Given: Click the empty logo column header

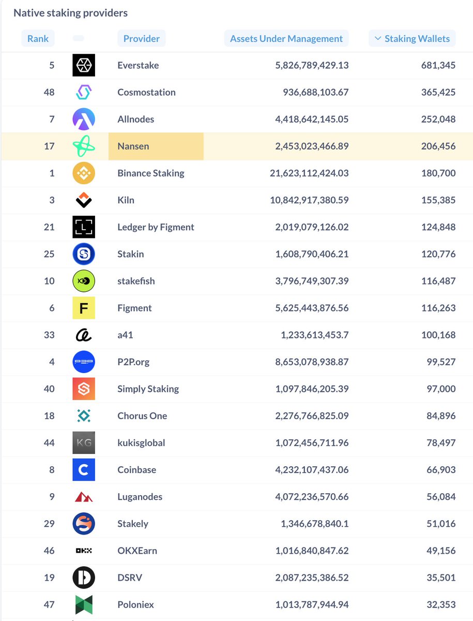Looking at the screenshot, I should coord(79,38).
